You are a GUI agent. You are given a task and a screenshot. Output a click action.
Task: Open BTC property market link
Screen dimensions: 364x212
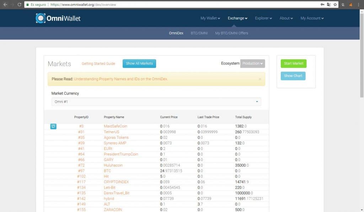[x=107, y=171]
